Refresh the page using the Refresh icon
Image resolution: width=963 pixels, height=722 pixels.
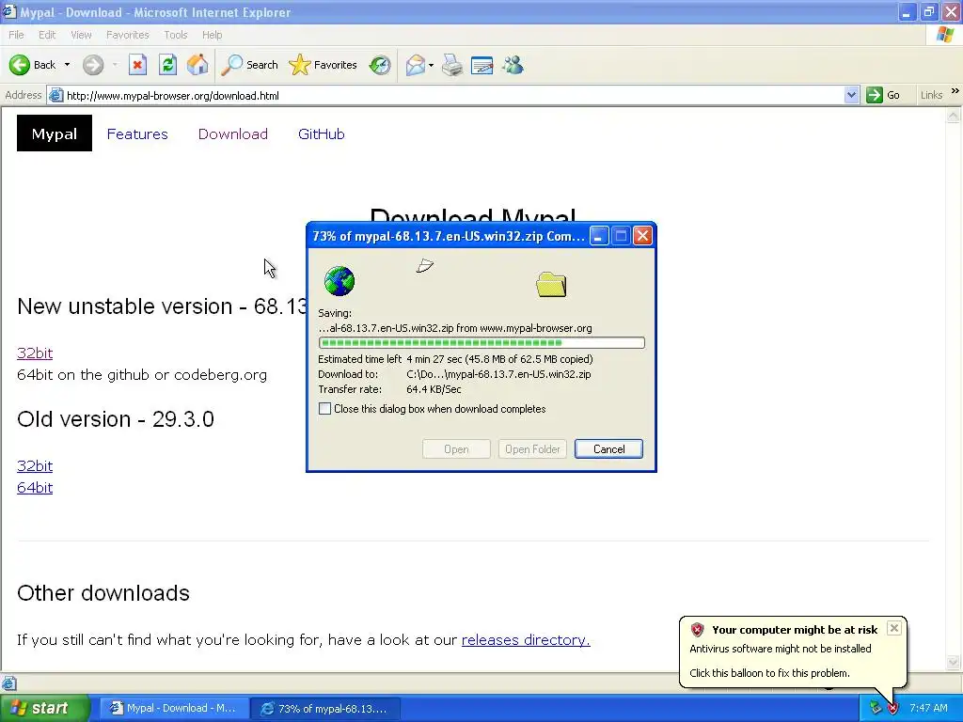point(167,65)
